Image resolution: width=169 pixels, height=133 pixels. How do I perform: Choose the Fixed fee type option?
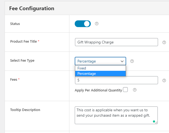(x=100, y=68)
